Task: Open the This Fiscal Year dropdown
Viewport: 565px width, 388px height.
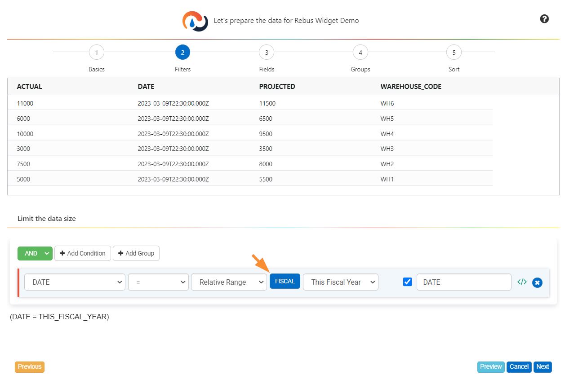Action: tap(340, 282)
